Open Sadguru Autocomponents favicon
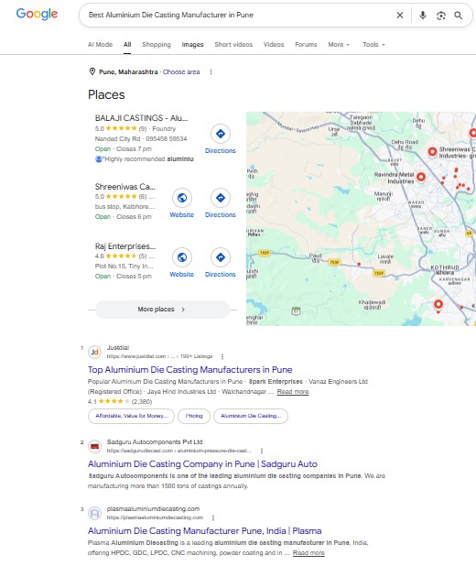476x566 pixels. click(x=94, y=446)
